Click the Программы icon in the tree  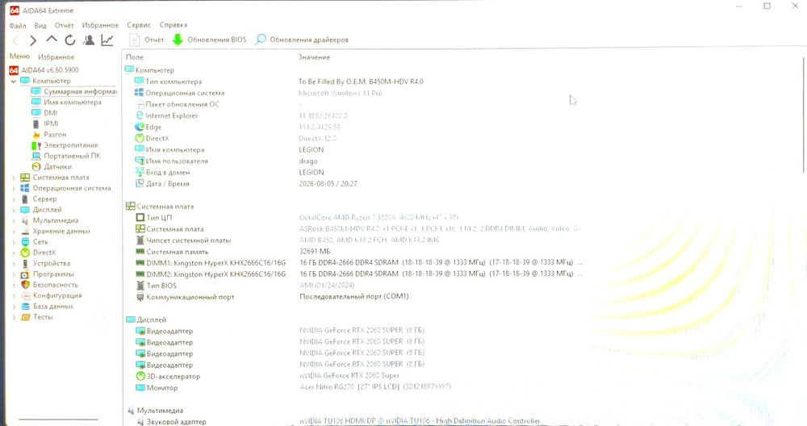tap(25, 274)
